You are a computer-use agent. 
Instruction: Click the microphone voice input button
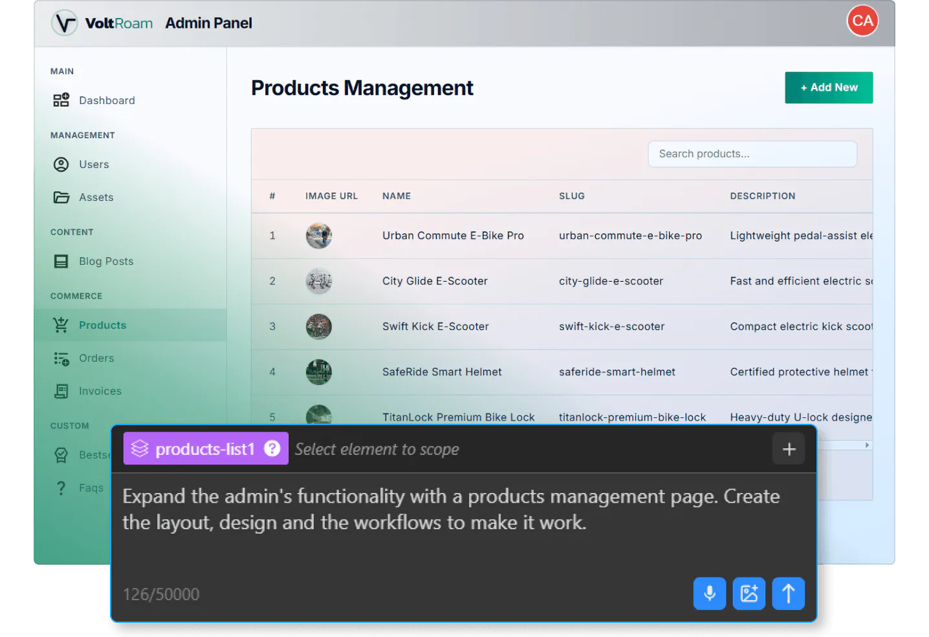click(x=710, y=593)
